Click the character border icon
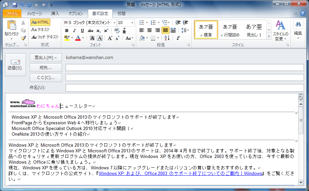309x191 pixels. [100, 38]
